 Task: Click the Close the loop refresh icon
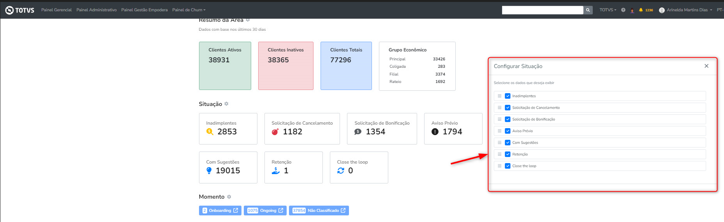pyautogui.click(x=341, y=171)
